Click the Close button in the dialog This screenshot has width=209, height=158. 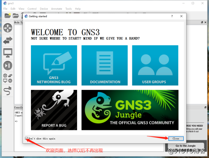pos(176,139)
